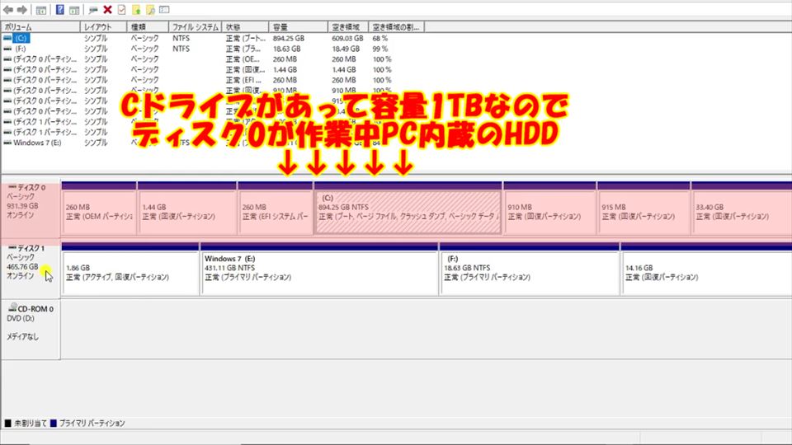Click the 894.25 GB capacity cell
Image resolution: width=792 pixels, height=445 pixels.
click(x=289, y=39)
